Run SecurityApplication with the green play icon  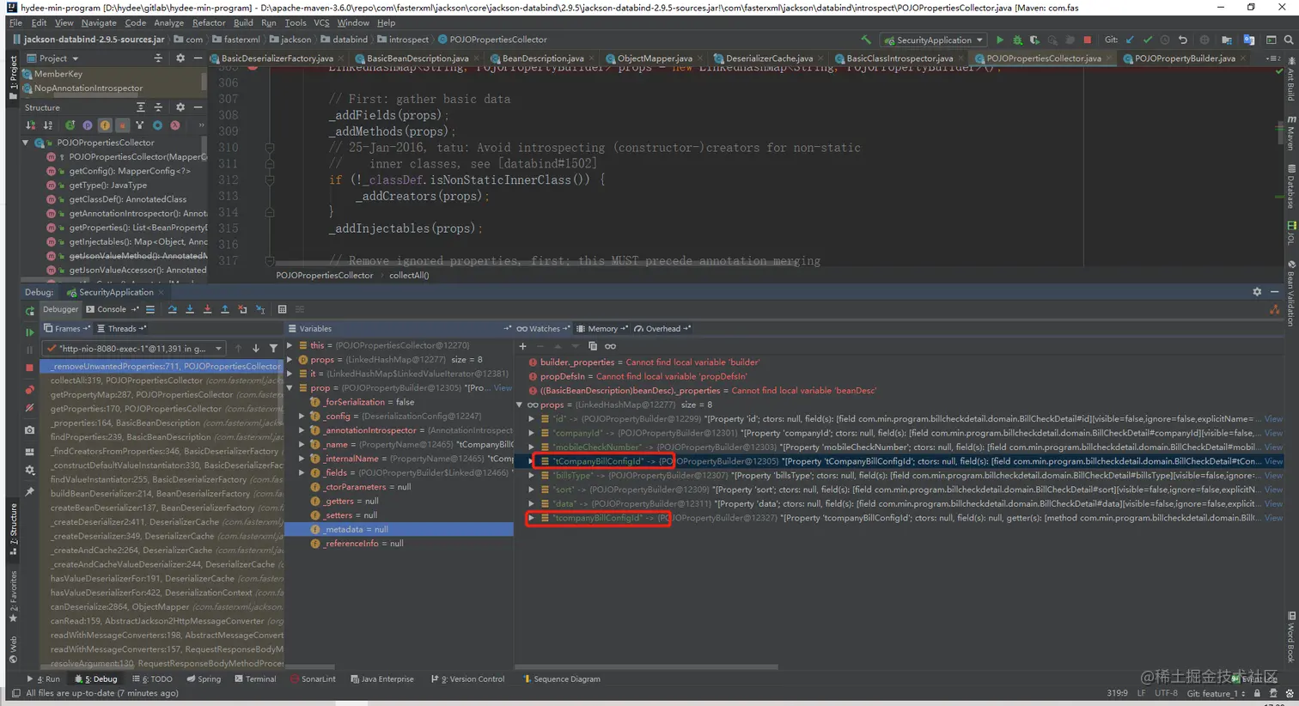[999, 40]
